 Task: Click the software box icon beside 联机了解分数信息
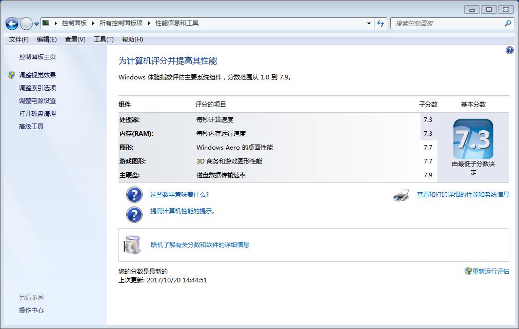132,245
